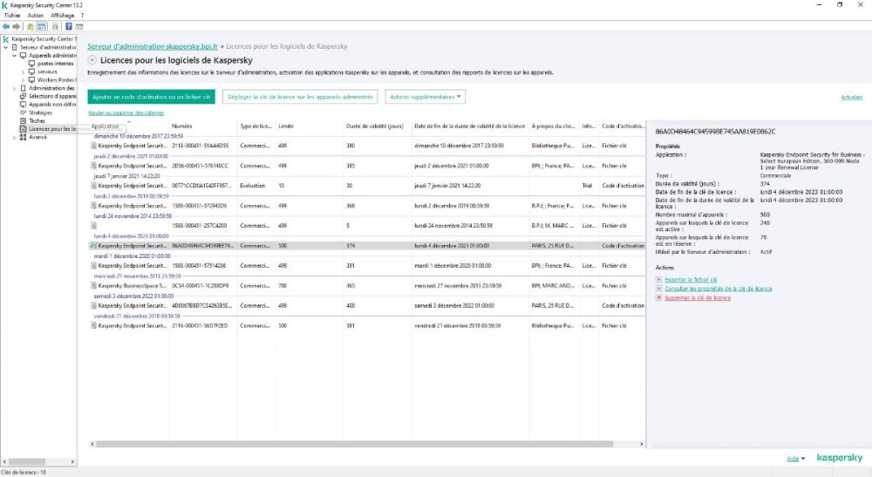Image resolution: width=872 pixels, height=477 pixels.
Task: Click the Type de licence column header
Action: pos(255,126)
